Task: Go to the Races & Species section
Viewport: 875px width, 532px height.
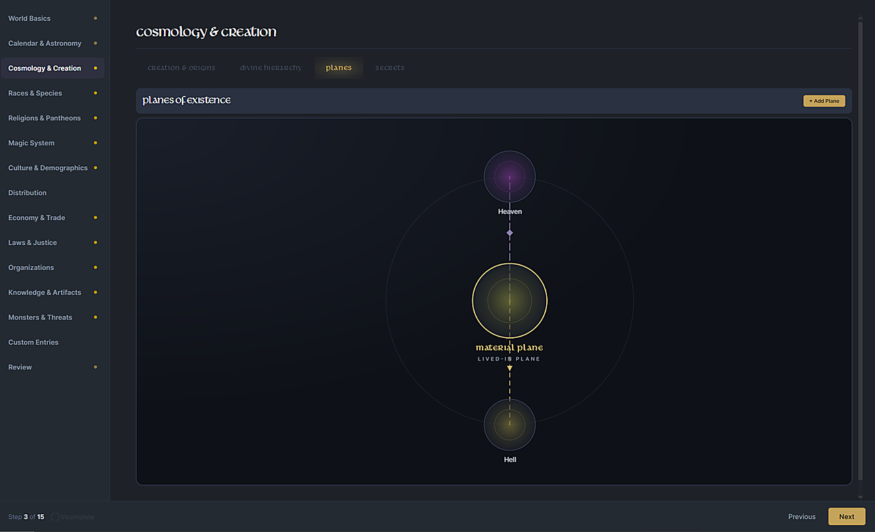Action: point(52,93)
